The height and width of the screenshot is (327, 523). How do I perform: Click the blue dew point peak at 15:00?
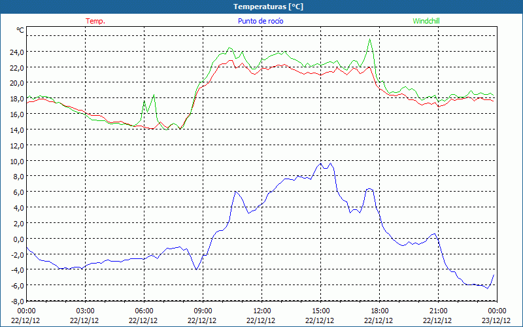(320, 163)
